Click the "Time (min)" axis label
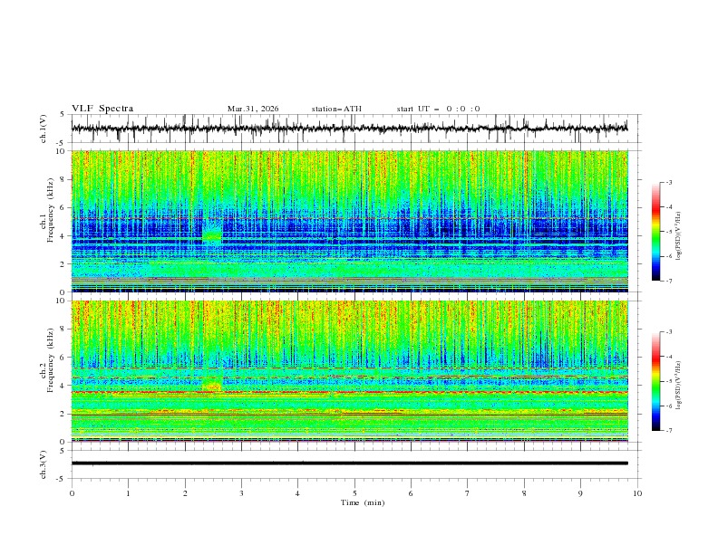This screenshot has height=554, width=718. tap(363, 502)
